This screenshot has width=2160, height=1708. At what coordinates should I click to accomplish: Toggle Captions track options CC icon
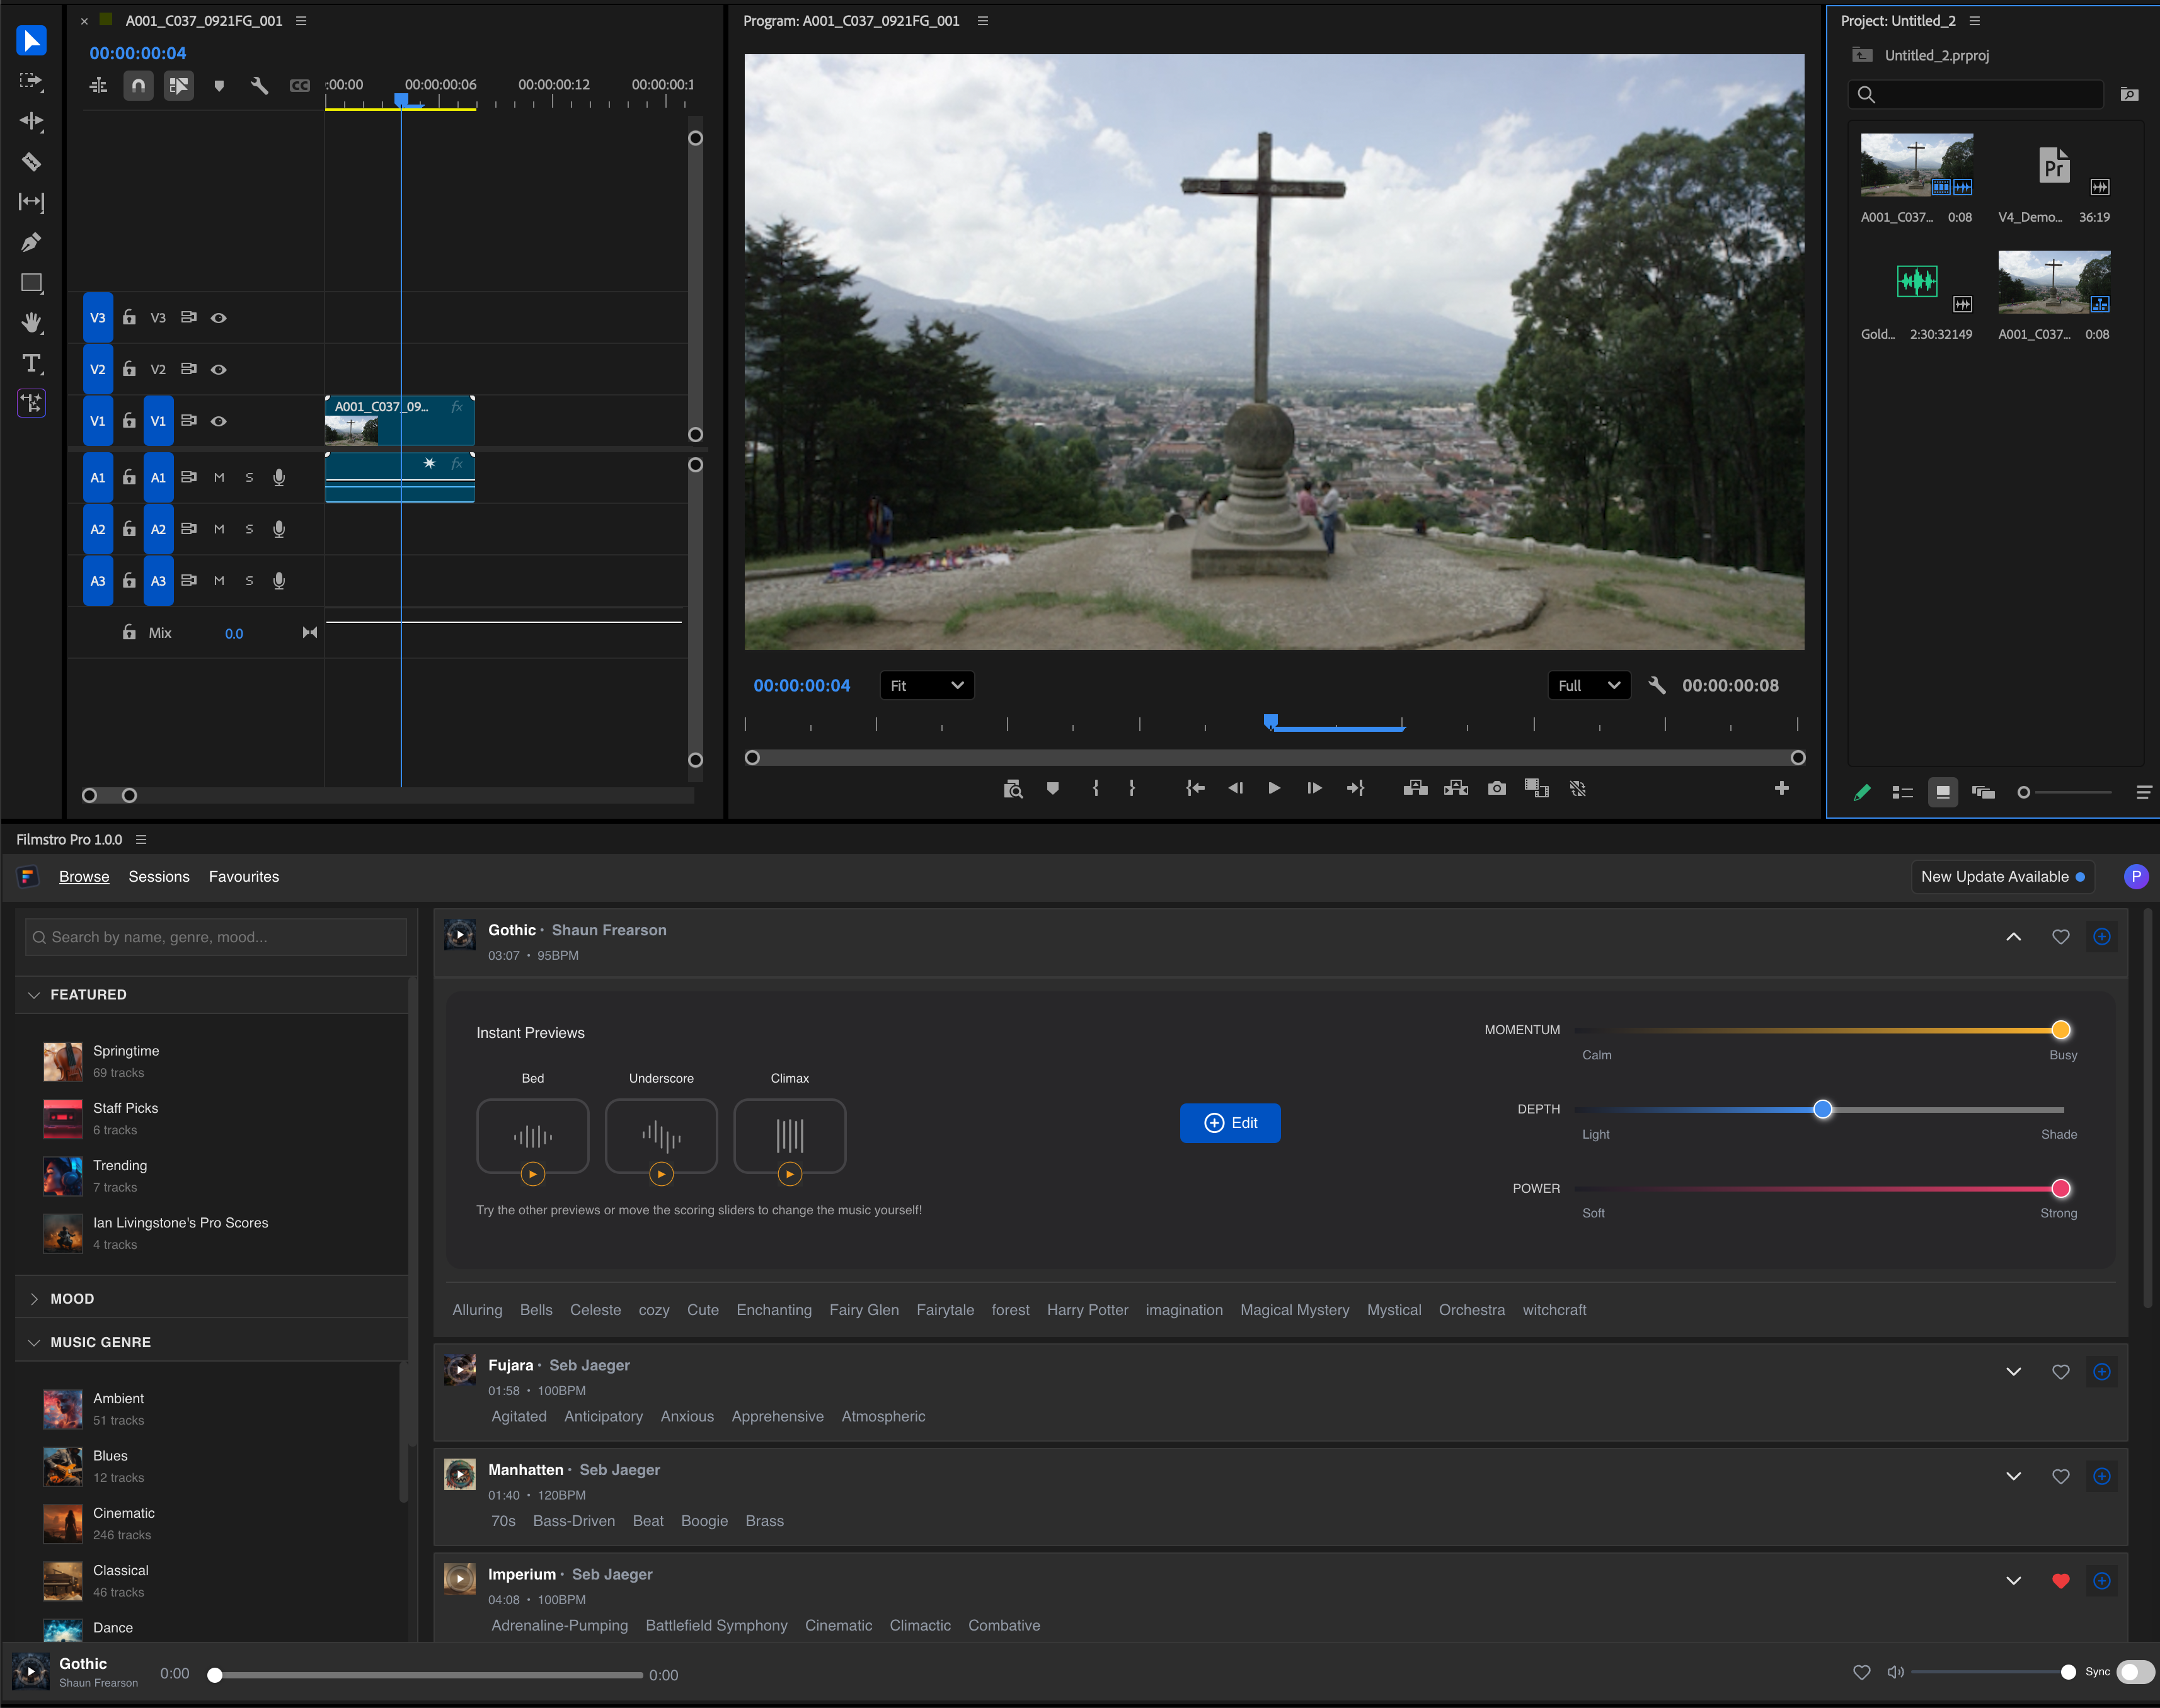(299, 86)
